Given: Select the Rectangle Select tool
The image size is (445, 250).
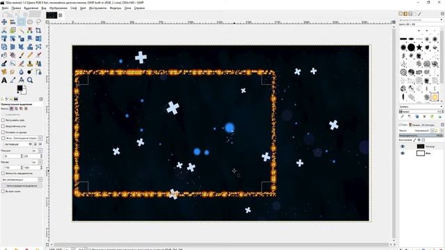Looking at the screenshot, I should 21,22.
